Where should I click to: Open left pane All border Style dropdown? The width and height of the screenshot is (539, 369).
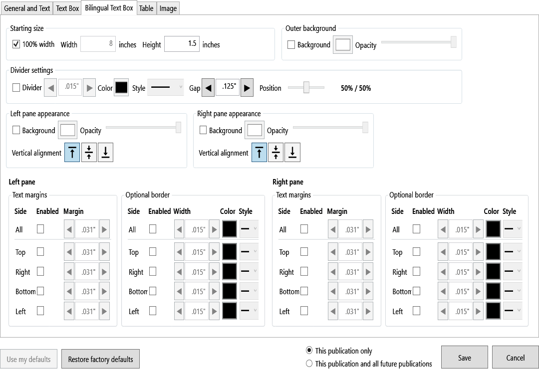point(249,229)
